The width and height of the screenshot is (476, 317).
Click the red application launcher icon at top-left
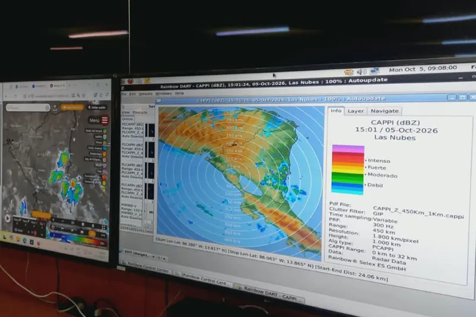pyautogui.click(x=130, y=81)
